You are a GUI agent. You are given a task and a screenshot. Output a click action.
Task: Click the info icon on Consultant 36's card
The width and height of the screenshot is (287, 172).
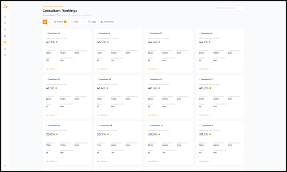tap(66, 130)
